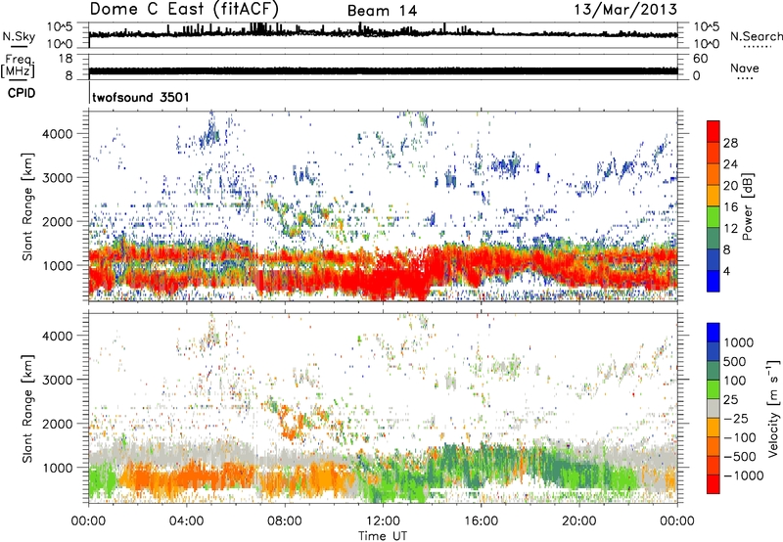Click the "4000" tick on power panel axis
Image resolution: width=783 pixels, height=542 pixels.
(x=58, y=134)
